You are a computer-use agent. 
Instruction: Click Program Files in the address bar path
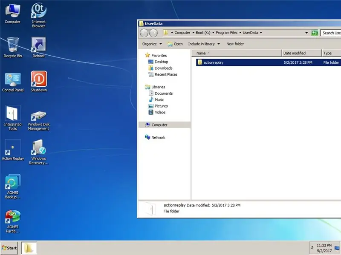226,33
